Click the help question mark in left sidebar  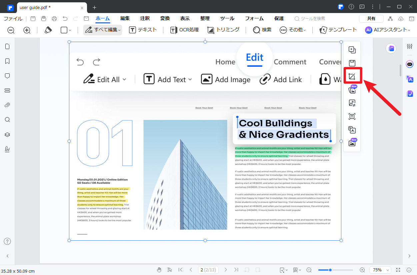7,241
